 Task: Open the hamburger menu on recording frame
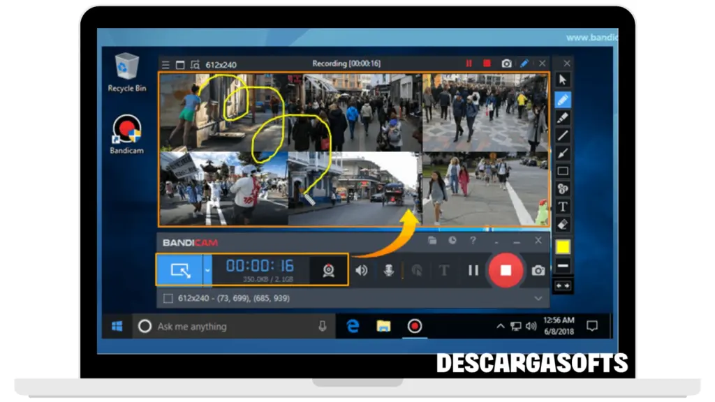coord(165,65)
